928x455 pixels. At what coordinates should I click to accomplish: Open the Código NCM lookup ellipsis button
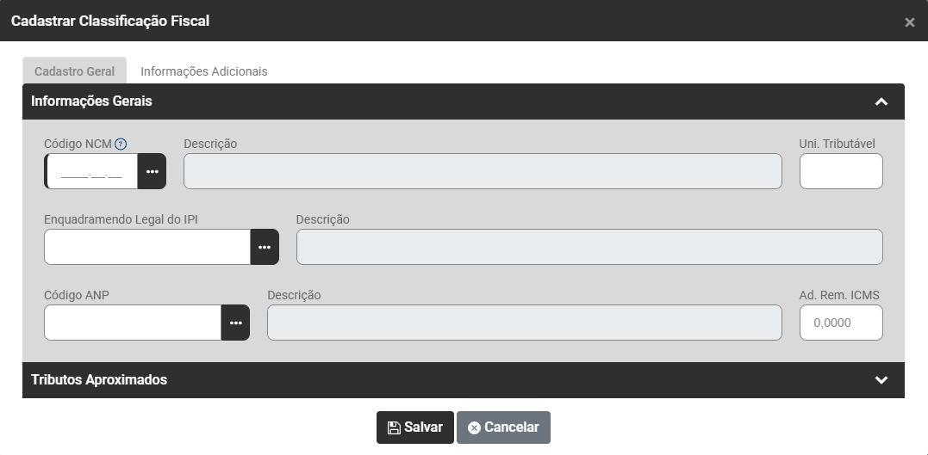pyautogui.click(x=153, y=171)
